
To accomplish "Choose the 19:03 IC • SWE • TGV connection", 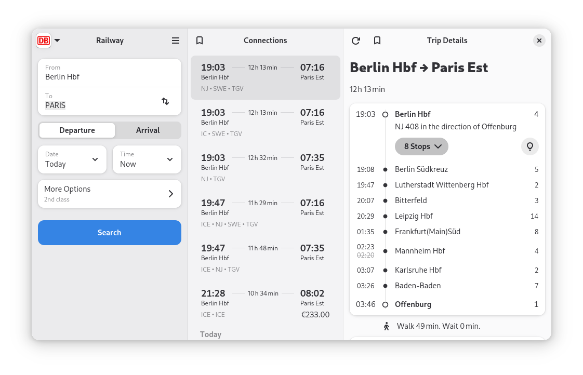I will click(265, 123).
